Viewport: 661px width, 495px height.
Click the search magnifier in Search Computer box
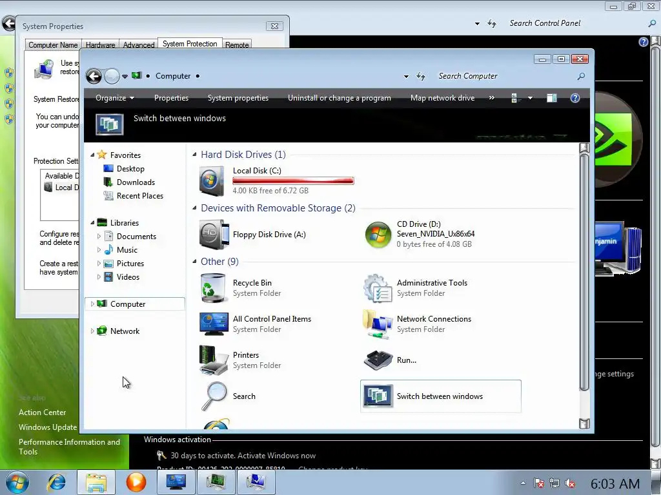pos(581,76)
